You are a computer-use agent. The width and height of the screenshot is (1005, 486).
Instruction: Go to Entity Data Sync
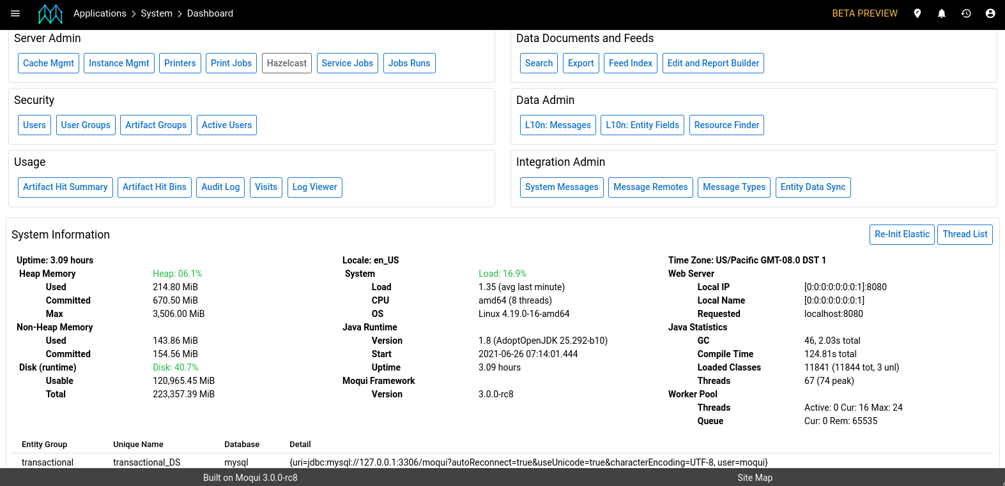(813, 188)
